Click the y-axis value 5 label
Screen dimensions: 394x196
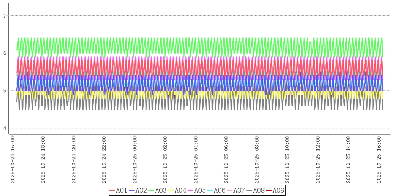click(x=5, y=90)
